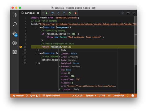Click the Continue debug button

click(x=47, y=13)
